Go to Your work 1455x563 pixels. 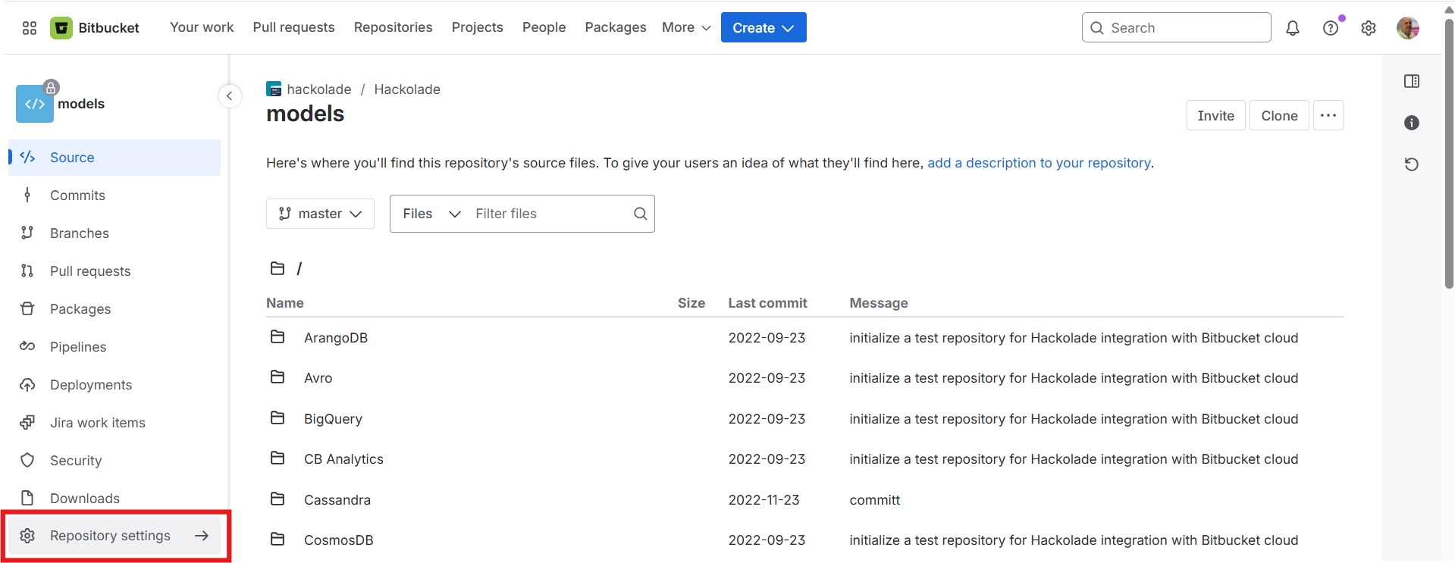tap(202, 27)
